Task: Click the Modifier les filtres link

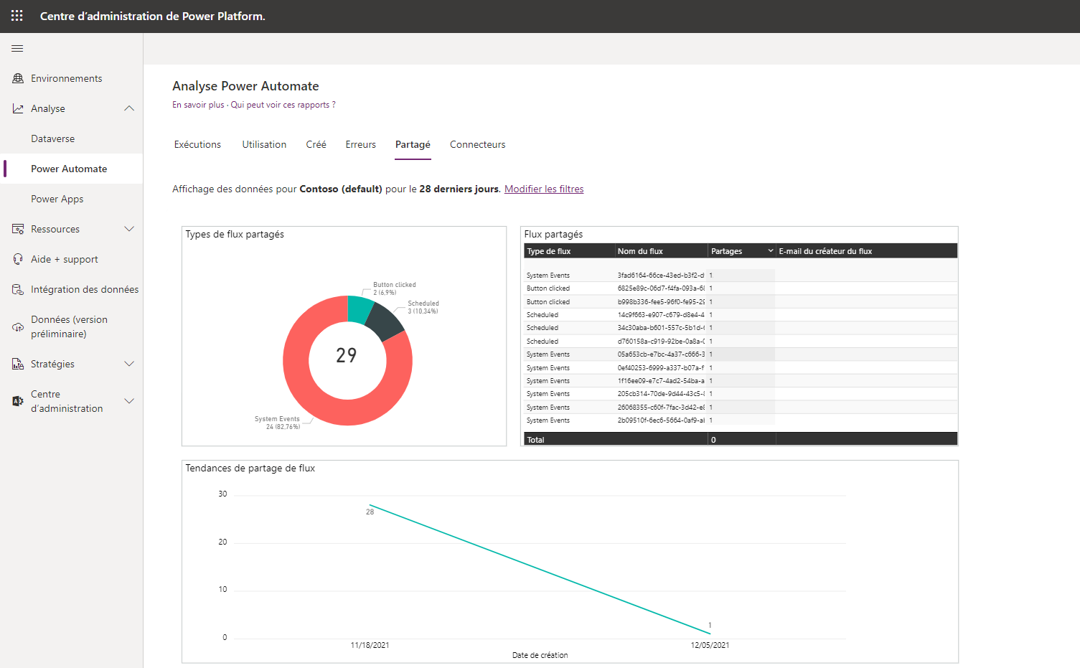Action: point(544,189)
